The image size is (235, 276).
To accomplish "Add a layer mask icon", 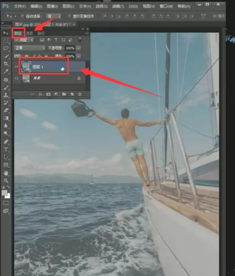I will (48, 94).
